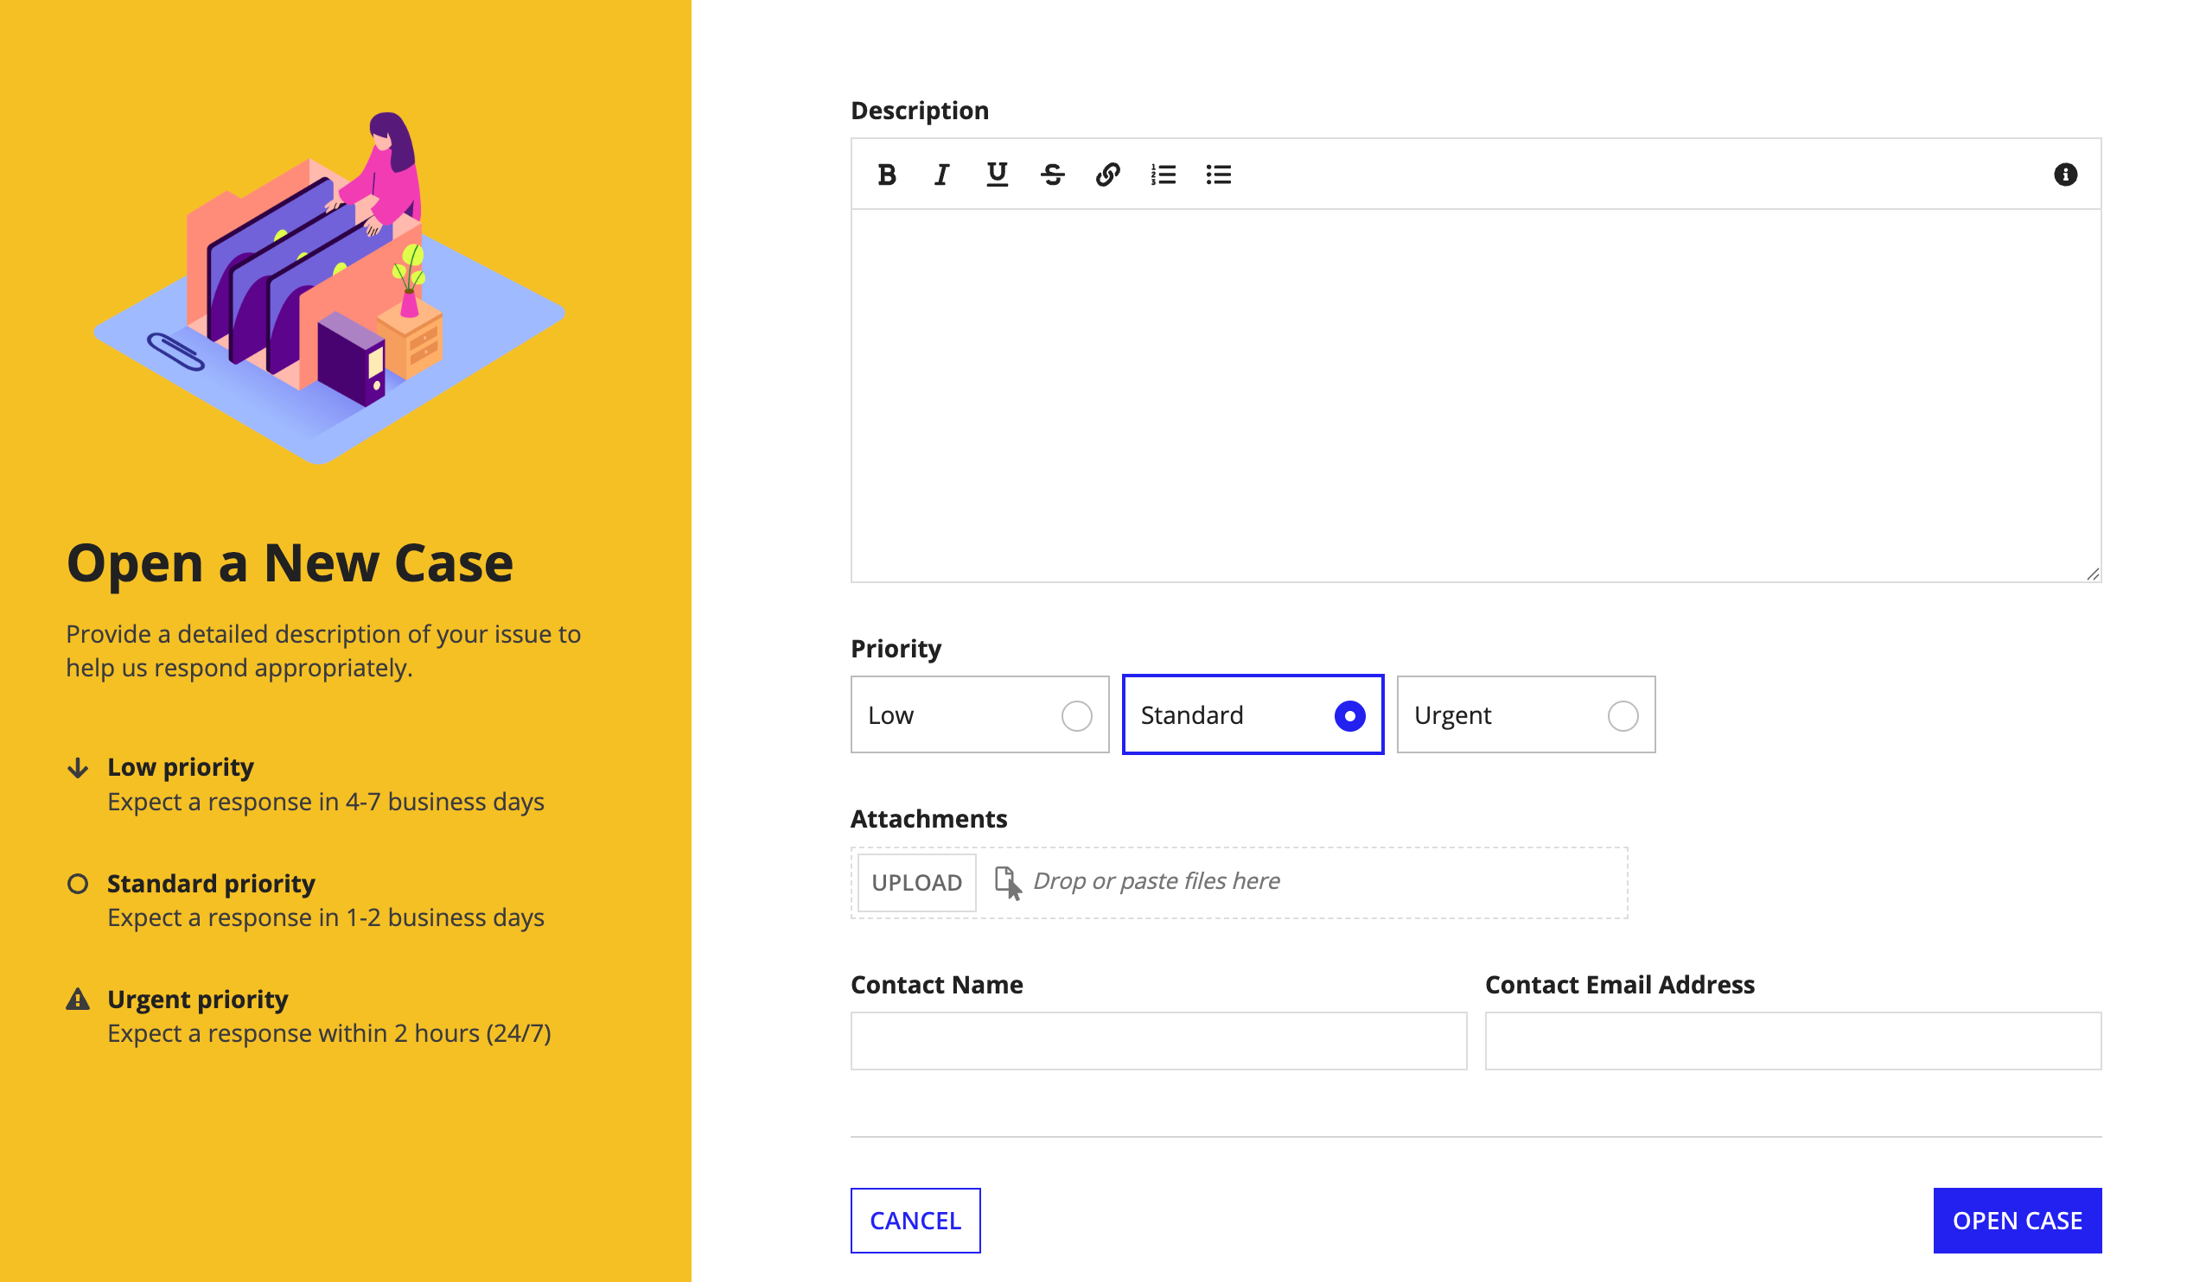The width and height of the screenshot is (2206, 1282).
Task: Click the office filing illustration
Action: click(x=329, y=289)
